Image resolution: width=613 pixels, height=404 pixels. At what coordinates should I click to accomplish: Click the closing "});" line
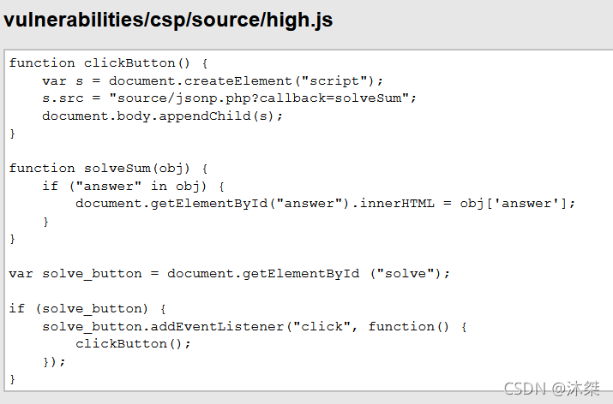[54, 362]
